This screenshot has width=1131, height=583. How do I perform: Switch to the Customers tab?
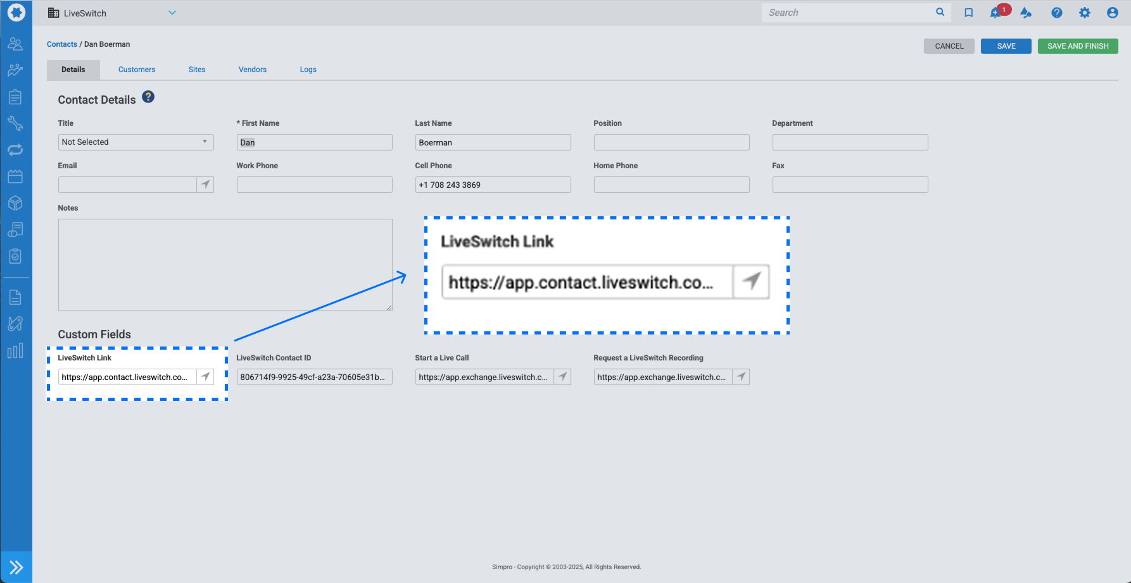(x=137, y=70)
